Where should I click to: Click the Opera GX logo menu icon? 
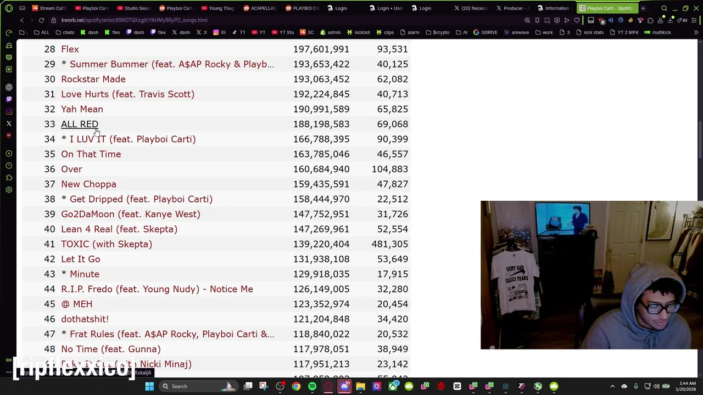9,8
